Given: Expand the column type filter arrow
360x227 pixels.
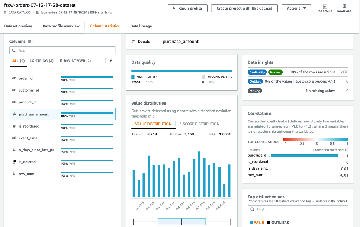Looking at the screenshot, I should (x=110, y=60).
